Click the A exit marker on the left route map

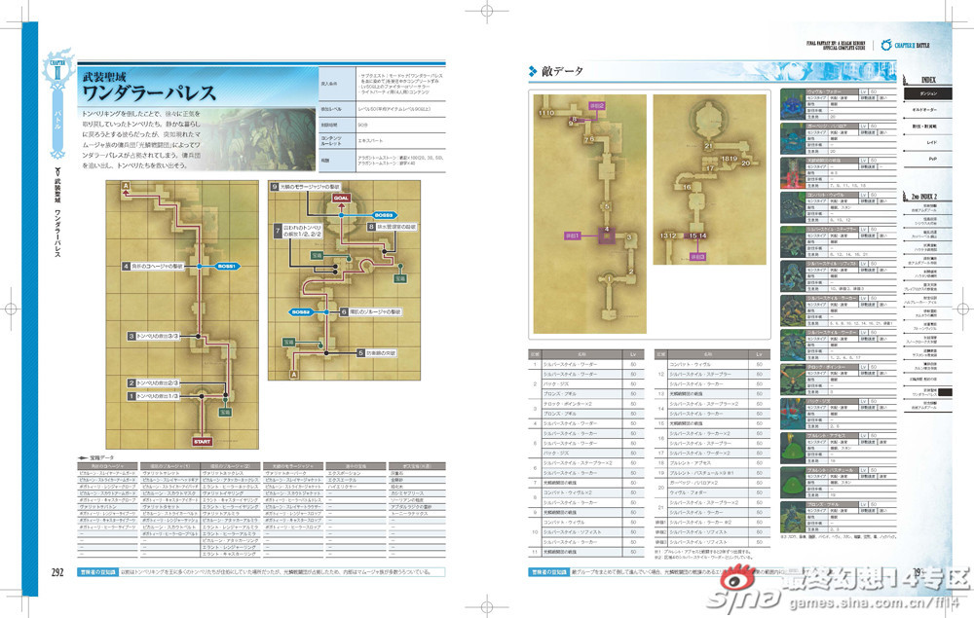tap(126, 186)
